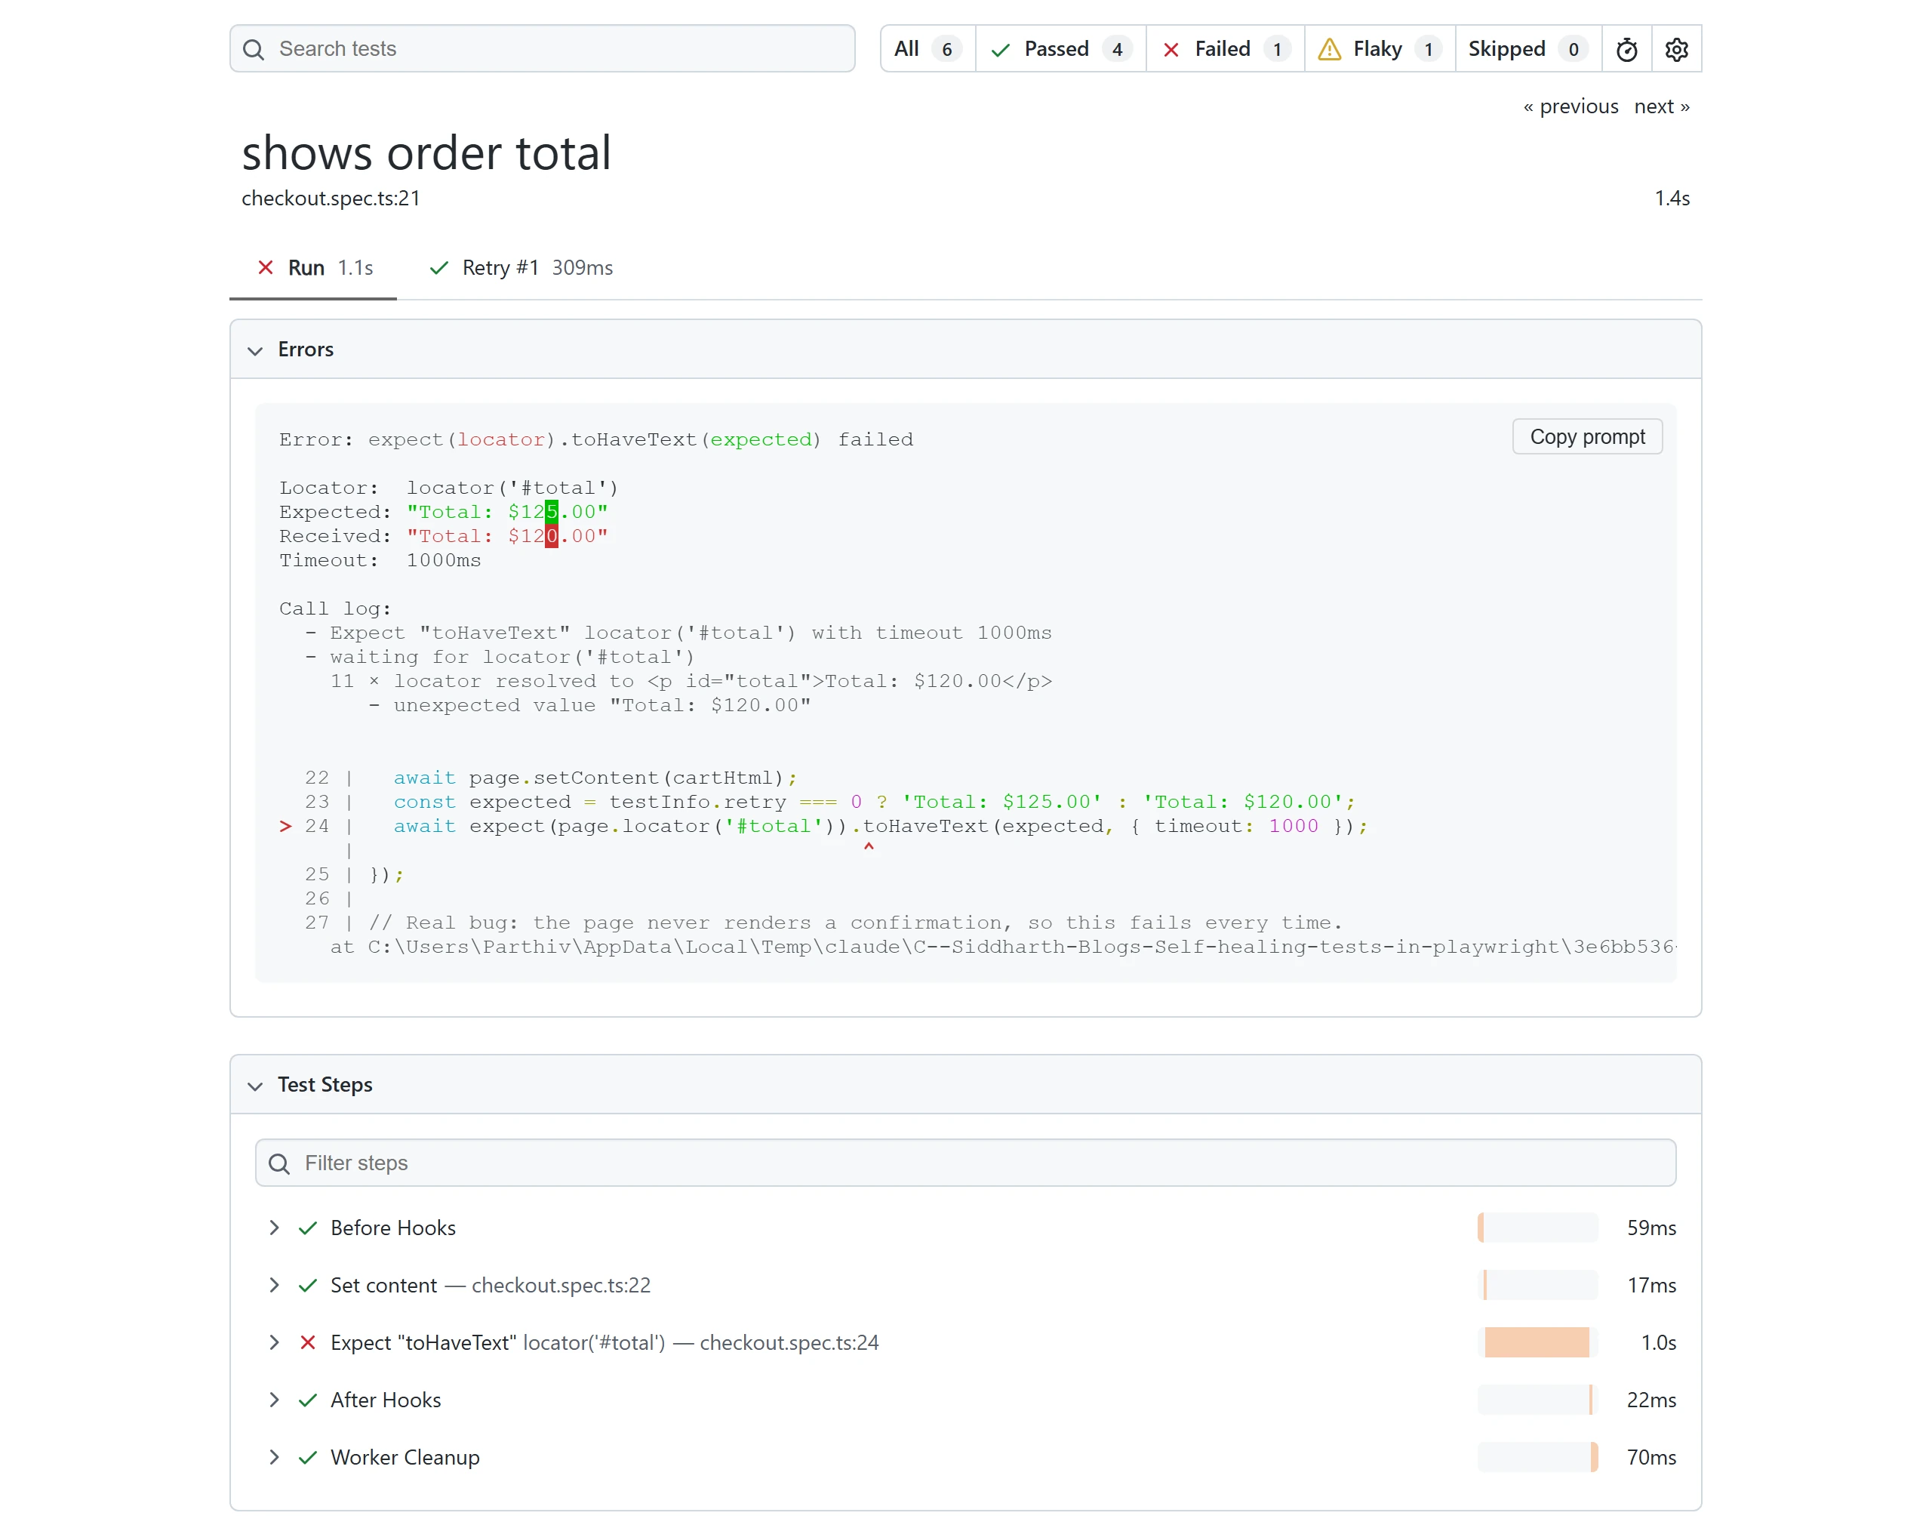This screenshot has width=1932, height=1525.
Task: Filter by Flaky tests
Action: [1380, 49]
